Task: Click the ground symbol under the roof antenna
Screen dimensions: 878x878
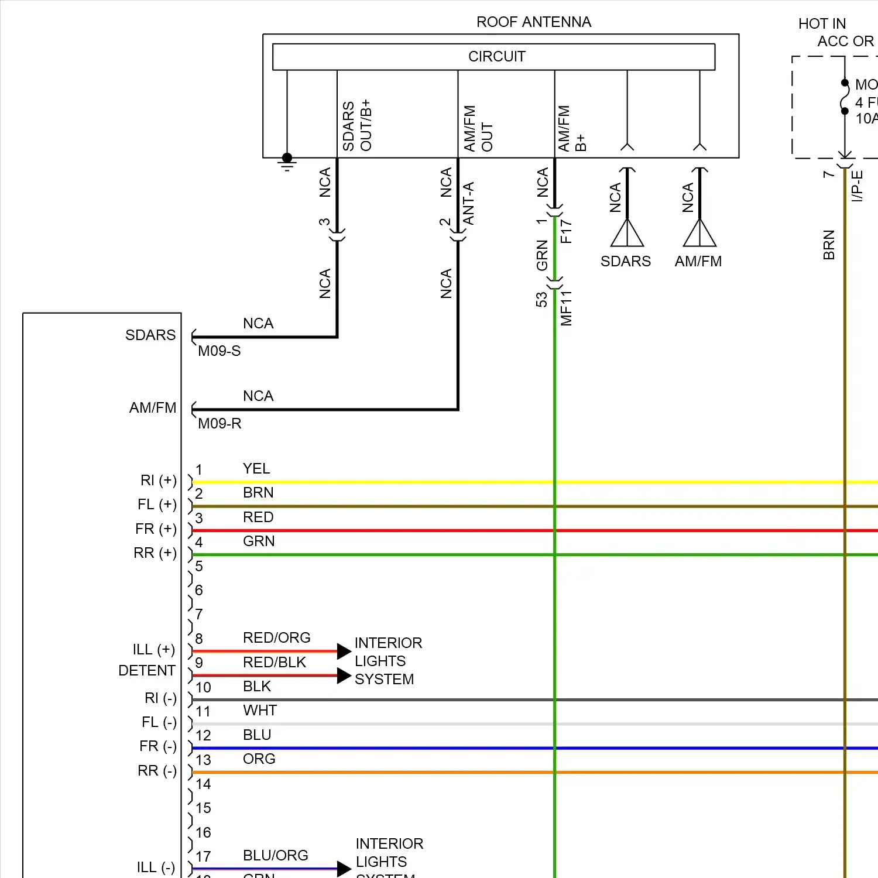Action: (287, 162)
